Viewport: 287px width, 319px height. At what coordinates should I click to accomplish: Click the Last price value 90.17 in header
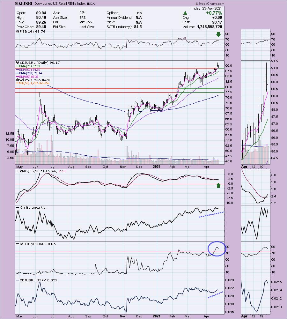[x=217, y=22]
